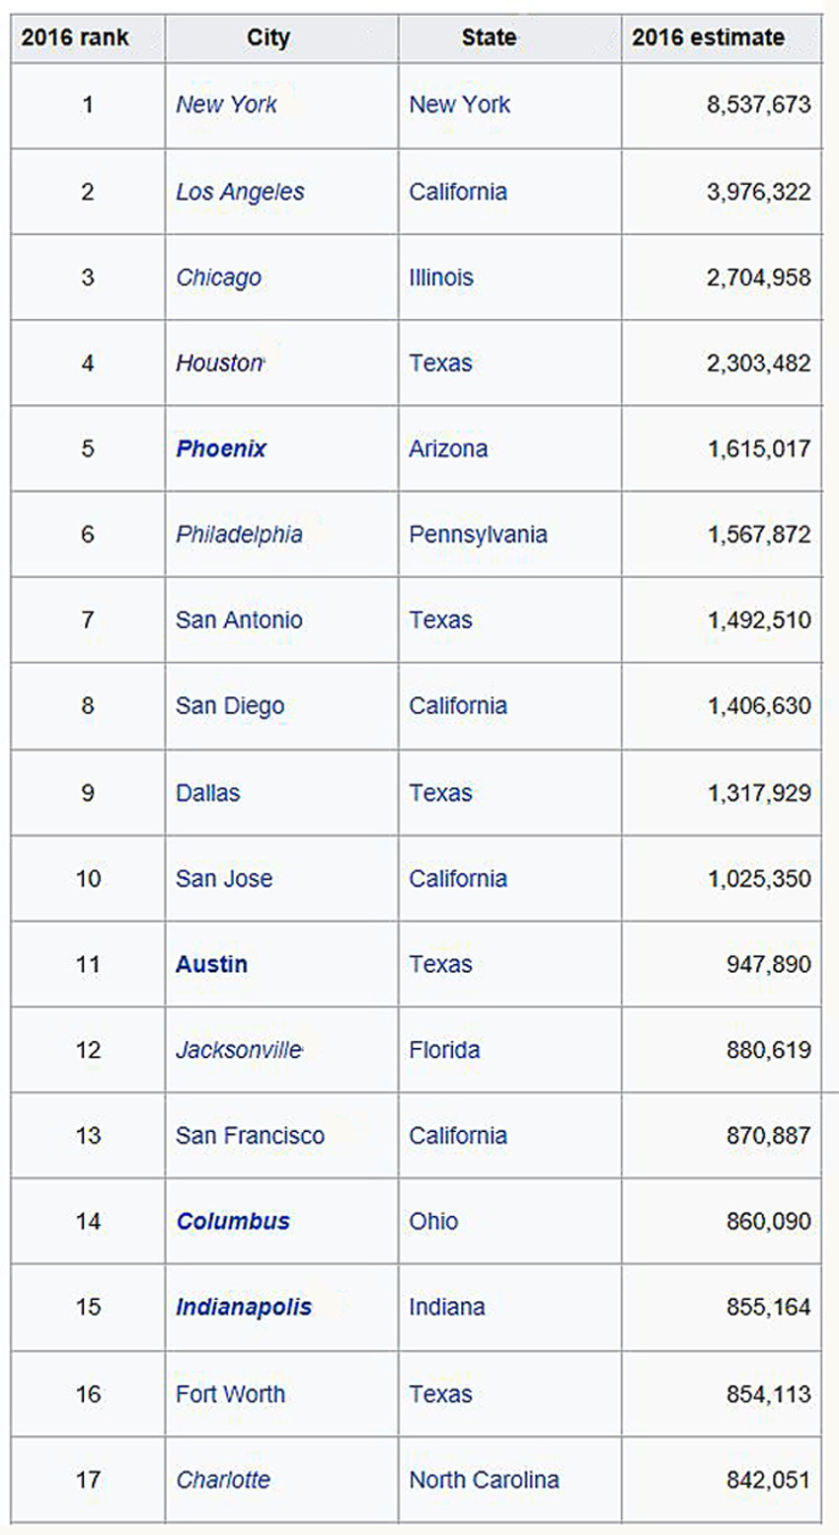
Task: Open the Philadelphia city link
Action: pyautogui.click(x=239, y=534)
